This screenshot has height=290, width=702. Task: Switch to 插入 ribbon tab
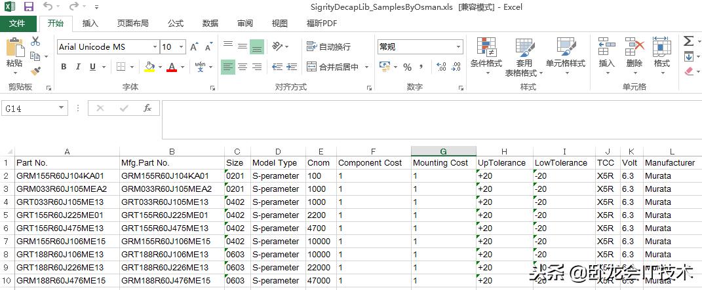[90, 24]
